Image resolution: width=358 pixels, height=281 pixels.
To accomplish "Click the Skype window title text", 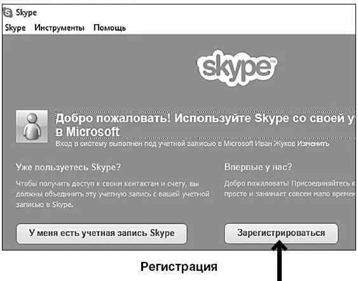I will (x=26, y=13).
